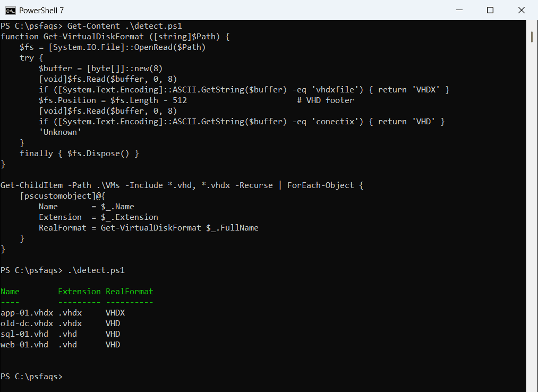538x392 pixels.
Task: Click 'app-01.vhdx' file name
Action: tap(27, 313)
